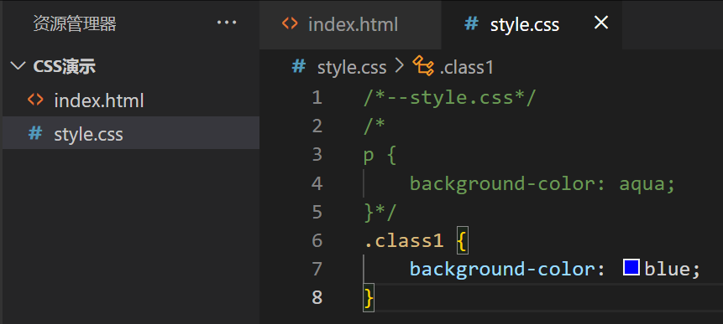Click line number 4 in the gutter

tap(317, 183)
